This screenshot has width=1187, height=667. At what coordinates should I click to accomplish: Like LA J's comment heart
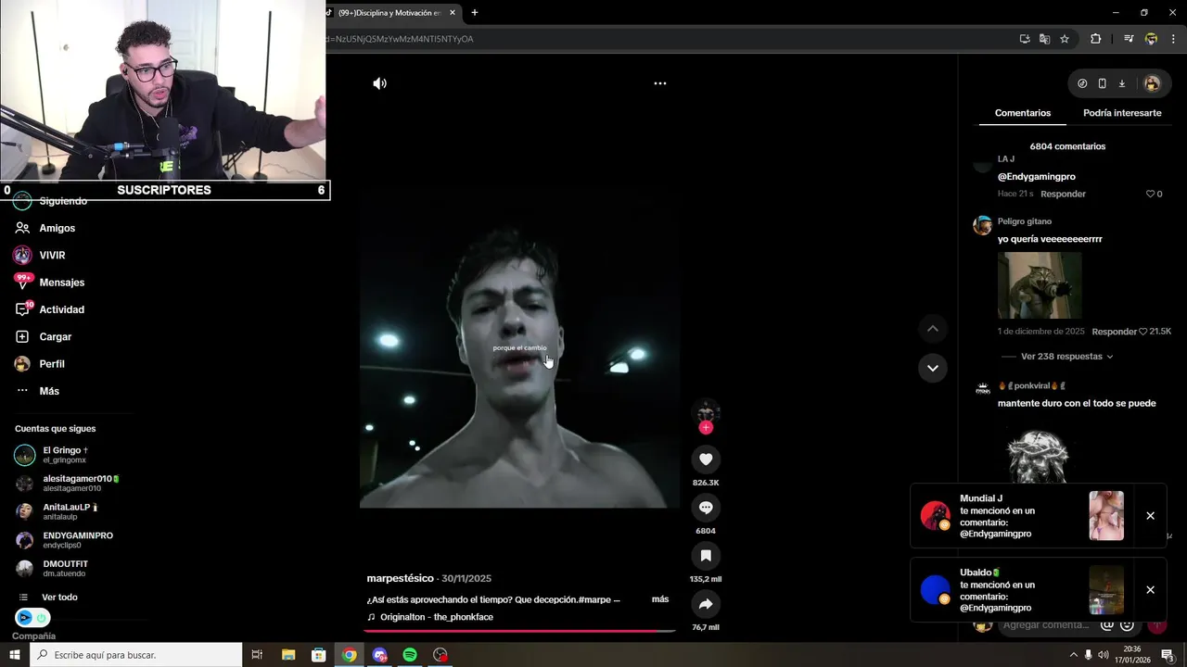[1151, 194]
